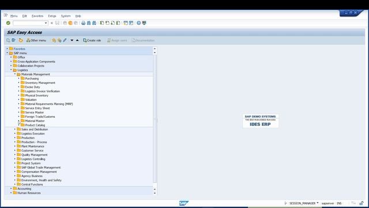Select the Product Catalog item

pos(35,125)
